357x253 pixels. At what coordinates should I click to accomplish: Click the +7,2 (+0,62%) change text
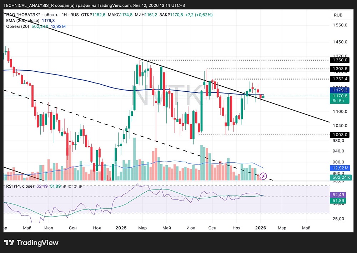tap(199, 15)
